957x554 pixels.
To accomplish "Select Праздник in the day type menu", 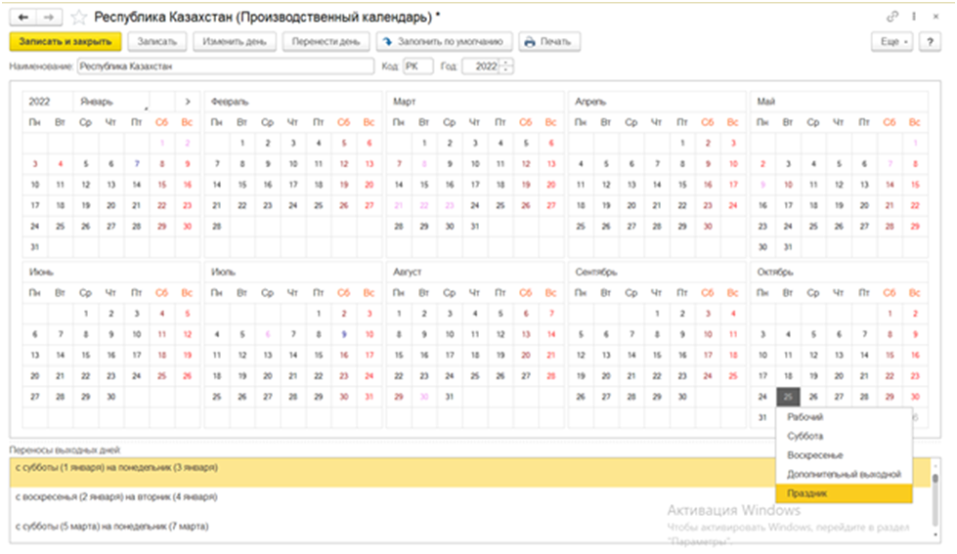I will 807,493.
